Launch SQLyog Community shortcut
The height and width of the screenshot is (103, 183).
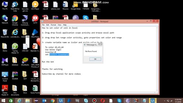coord(25,20)
